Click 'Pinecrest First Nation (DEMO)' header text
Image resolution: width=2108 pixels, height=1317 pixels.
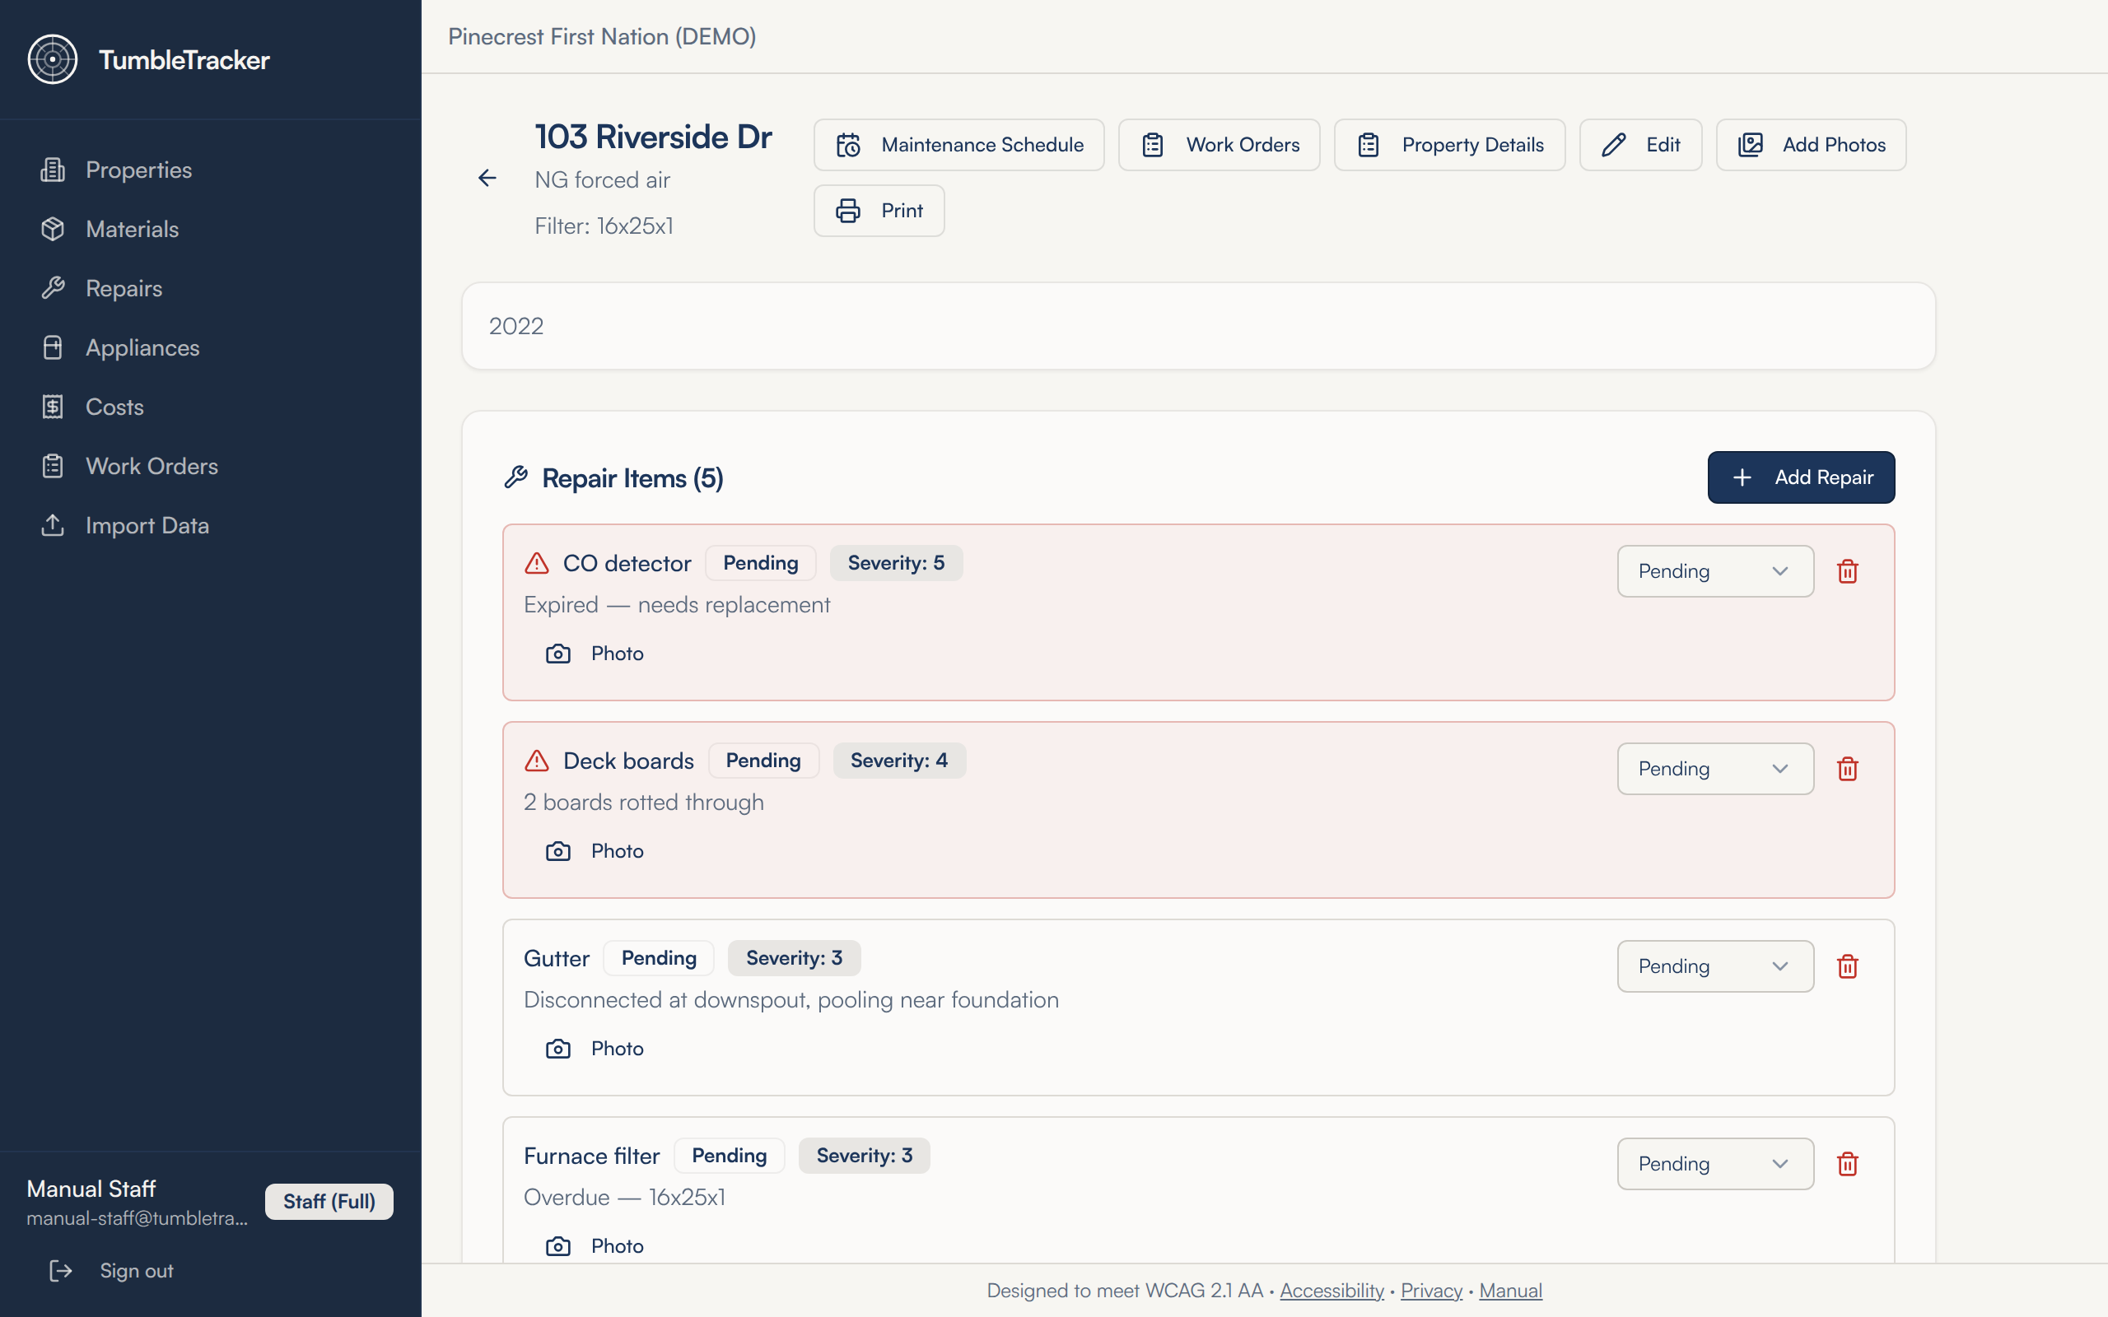point(602,36)
